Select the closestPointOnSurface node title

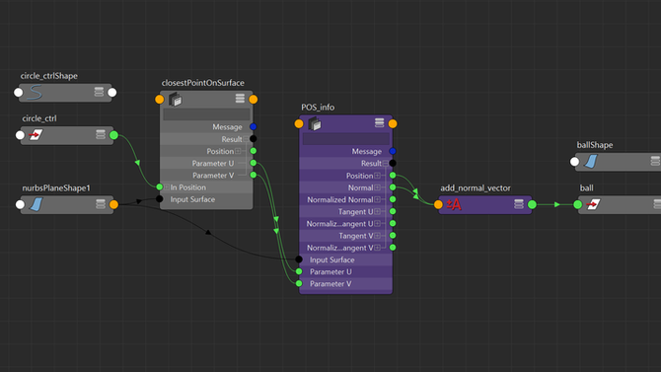(203, 83)
